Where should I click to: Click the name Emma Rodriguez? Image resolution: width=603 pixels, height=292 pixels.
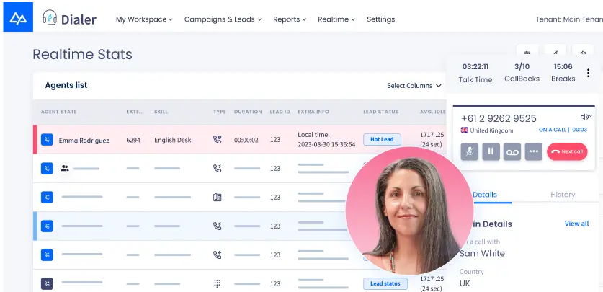[84, 141]
